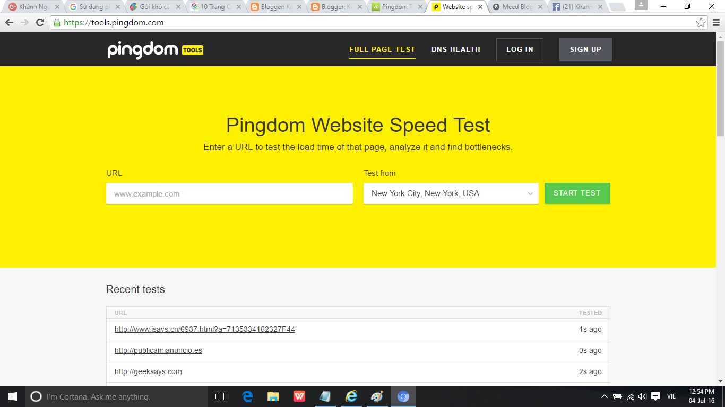Close the Meed Blog tab
Viewport: 725px width, 407px height.
coord(540,7)
